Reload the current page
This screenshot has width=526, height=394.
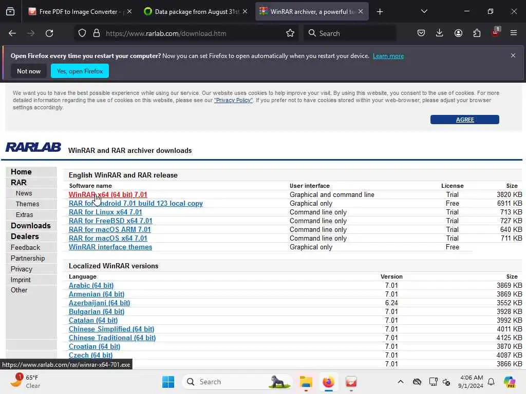(x=49, y=33)
